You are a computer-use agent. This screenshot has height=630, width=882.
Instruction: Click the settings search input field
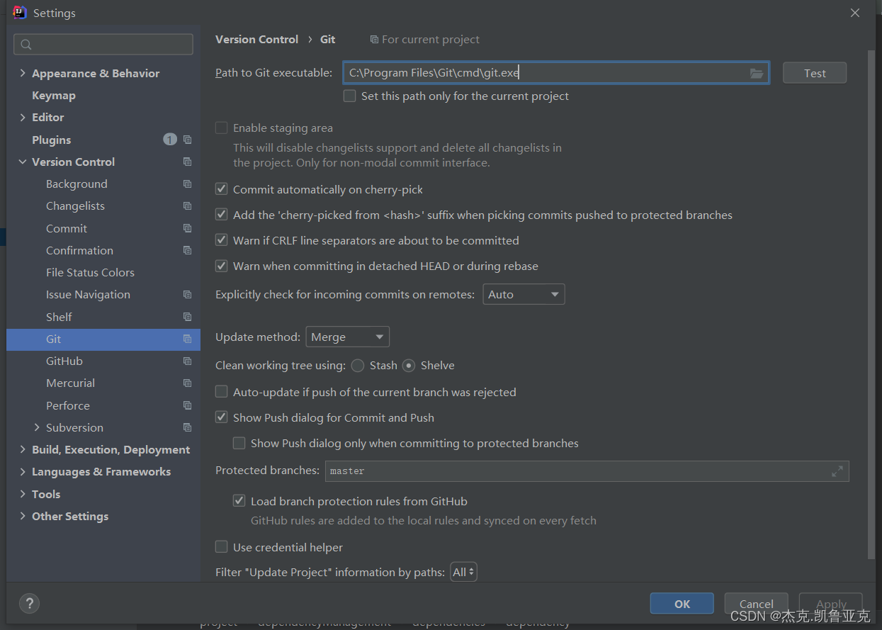click(103, 44)
